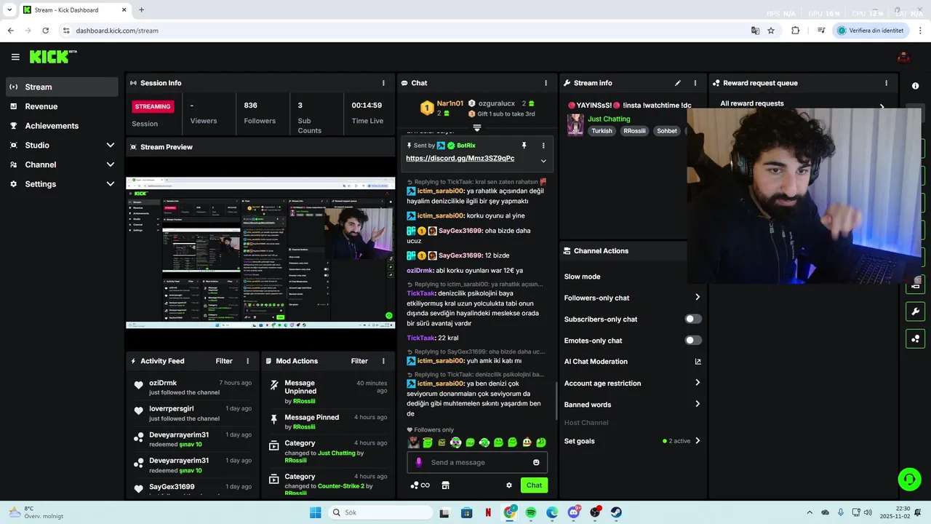Image resolution: width=931 pixels, height=524 pixels.
Task: Open Spotify from the taskbar
Action: point(530,512)
